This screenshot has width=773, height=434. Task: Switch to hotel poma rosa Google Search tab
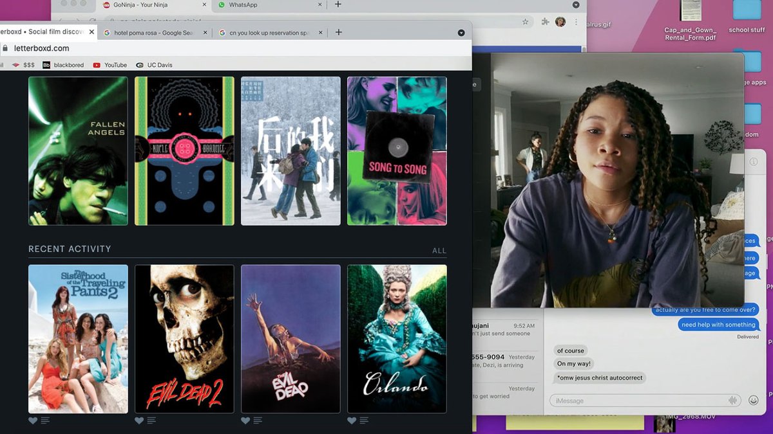point(157,32)
